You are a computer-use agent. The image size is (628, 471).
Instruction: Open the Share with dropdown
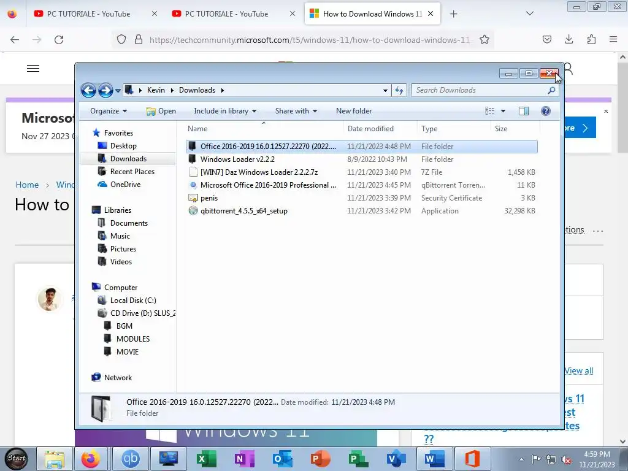(296, 111)
